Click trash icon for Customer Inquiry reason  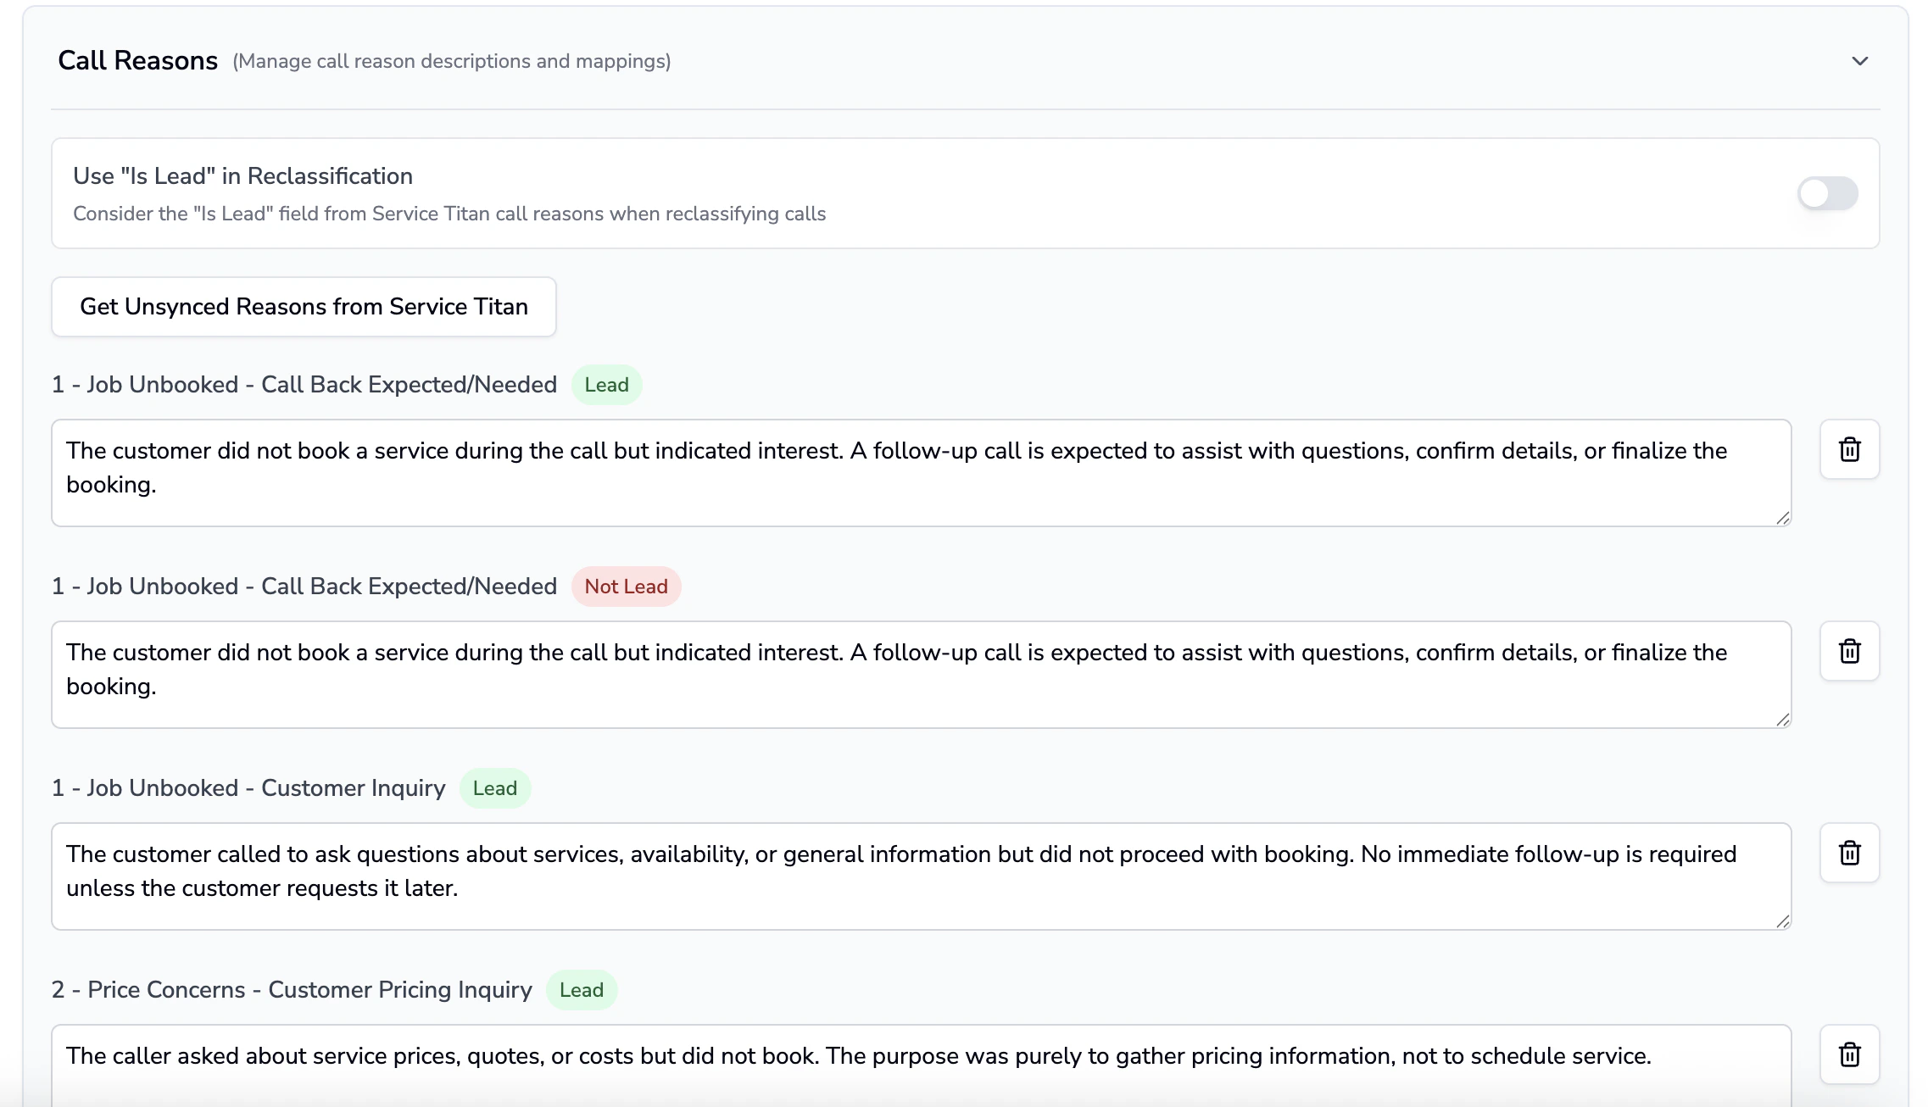click(x=1849, y=853)
